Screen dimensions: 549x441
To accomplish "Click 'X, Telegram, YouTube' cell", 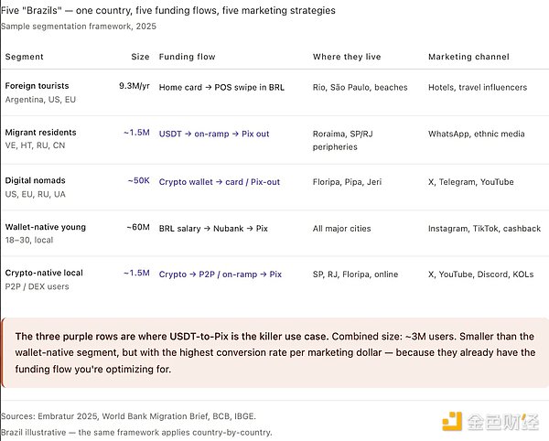I will click(471, 182).
